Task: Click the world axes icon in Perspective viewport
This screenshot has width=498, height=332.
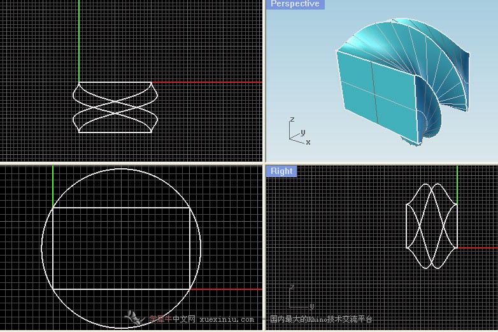Action: tap(299, 131)
